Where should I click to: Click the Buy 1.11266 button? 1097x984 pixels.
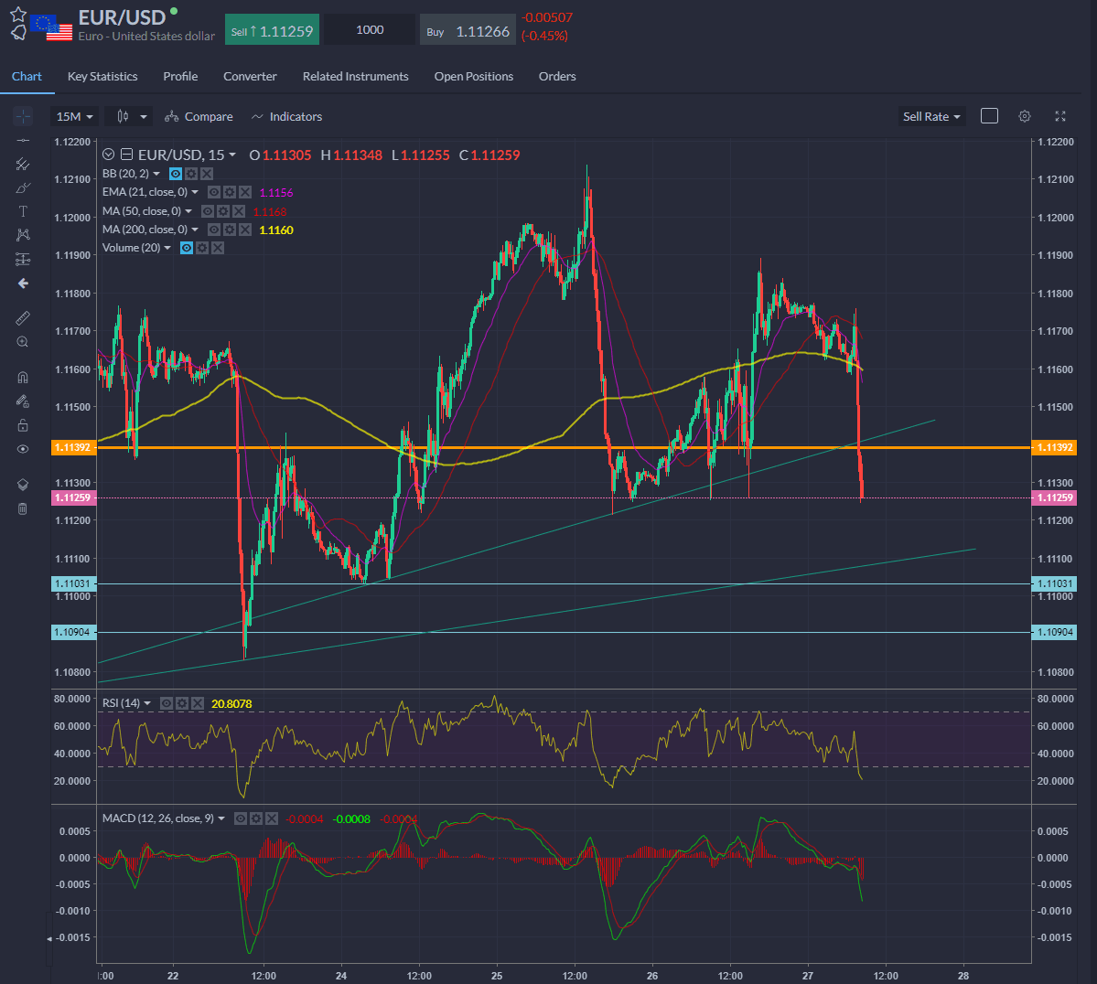pos(468,31)
